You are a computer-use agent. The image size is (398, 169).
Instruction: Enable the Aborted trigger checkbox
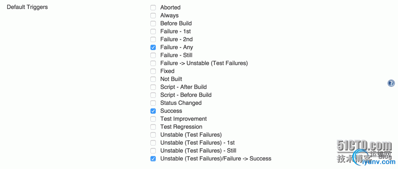click(x=153, y=8)
